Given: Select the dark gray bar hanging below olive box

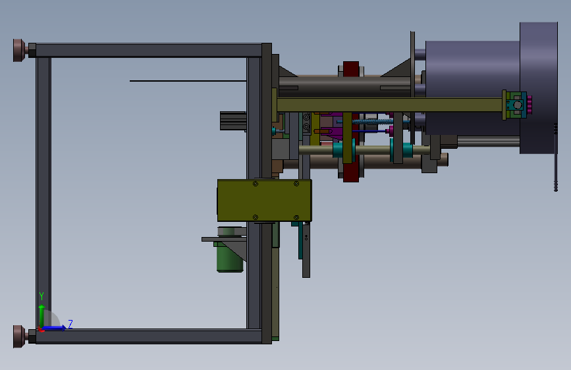Looking at the screenshot, I should click(x=306, y=251).
